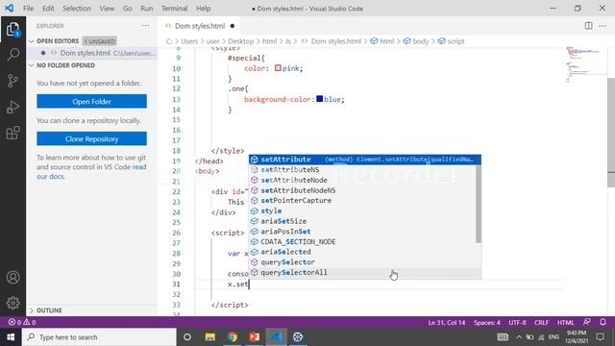Click the feedback icon in status bar
Screen dimensions: 615x346
tap(587, 322)
